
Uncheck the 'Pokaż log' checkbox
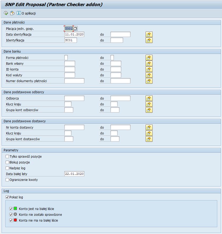point(7,197)
